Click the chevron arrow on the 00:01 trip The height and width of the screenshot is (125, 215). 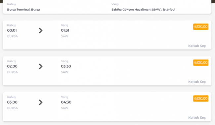click(x=41, y=30)
